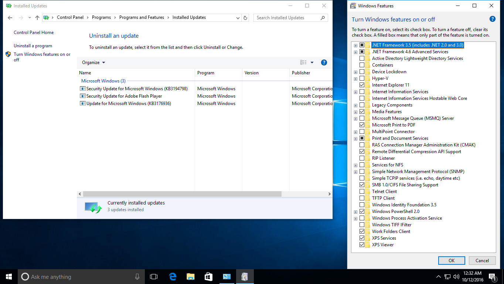
Task: Click the Cortana microphone icon
Action: point(137,277)
